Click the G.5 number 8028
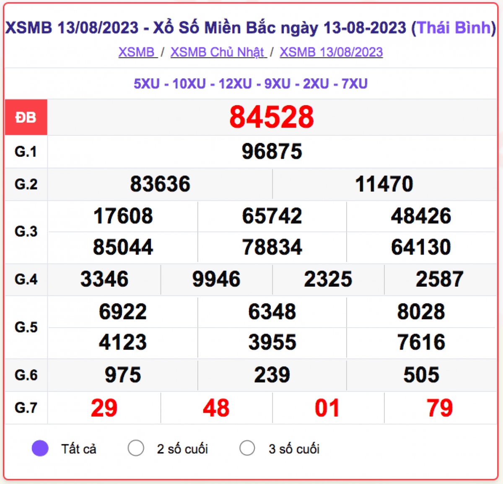The height and width of the screenshot is (484, 503). tap(421, 312)
